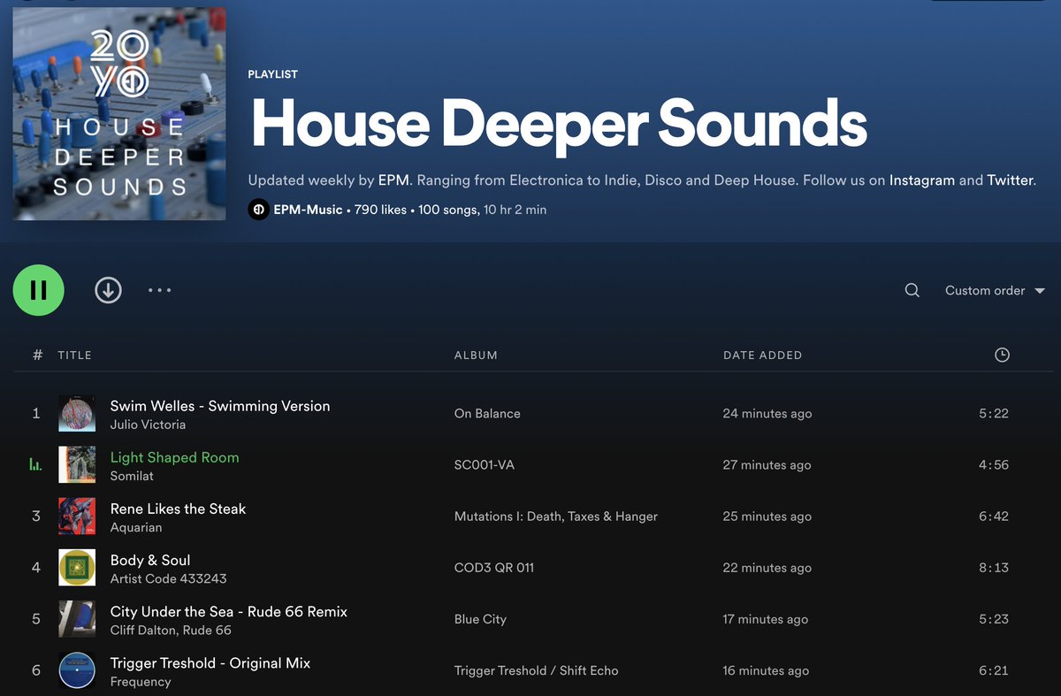Search within the playlist via magnifier icon
Image resolution: width=1061 pixels, height=696 pixels.
click(x=912, y=290)
